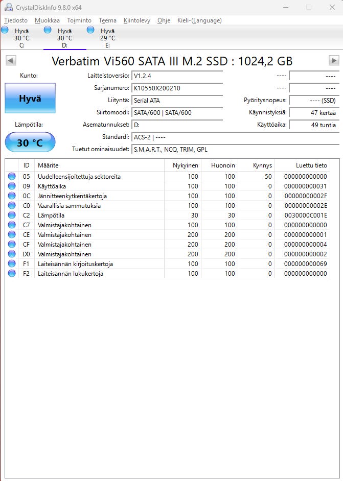Image resolution: width=343 pixels, height=481 pixels.
Task: Click status orb for attribute C7 row
Action: (12, 225)
